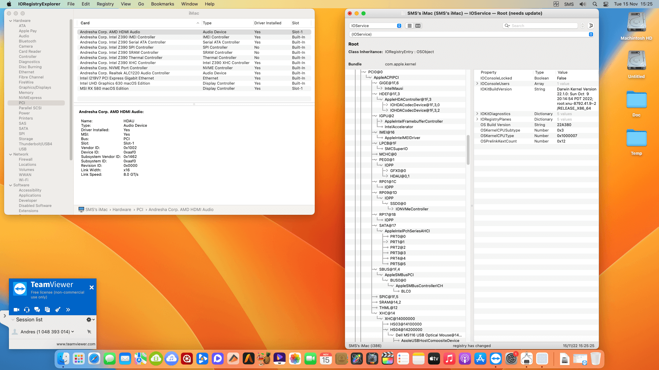The height and width of the screenshot is (370, 659).
Task: Open Spotlight search in the menu bar
Action: 595,4
